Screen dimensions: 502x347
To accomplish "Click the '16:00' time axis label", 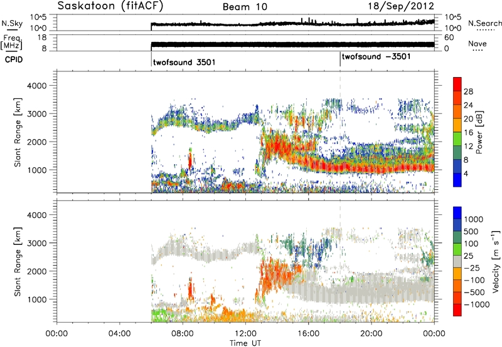I will point(308,334).
